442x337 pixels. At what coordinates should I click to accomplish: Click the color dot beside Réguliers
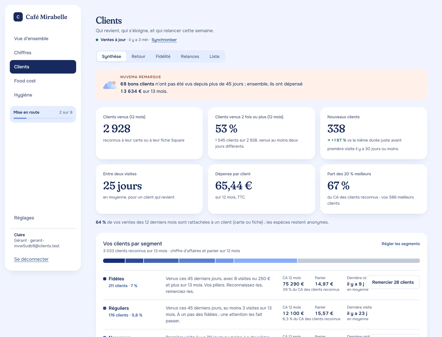point(105,308)
